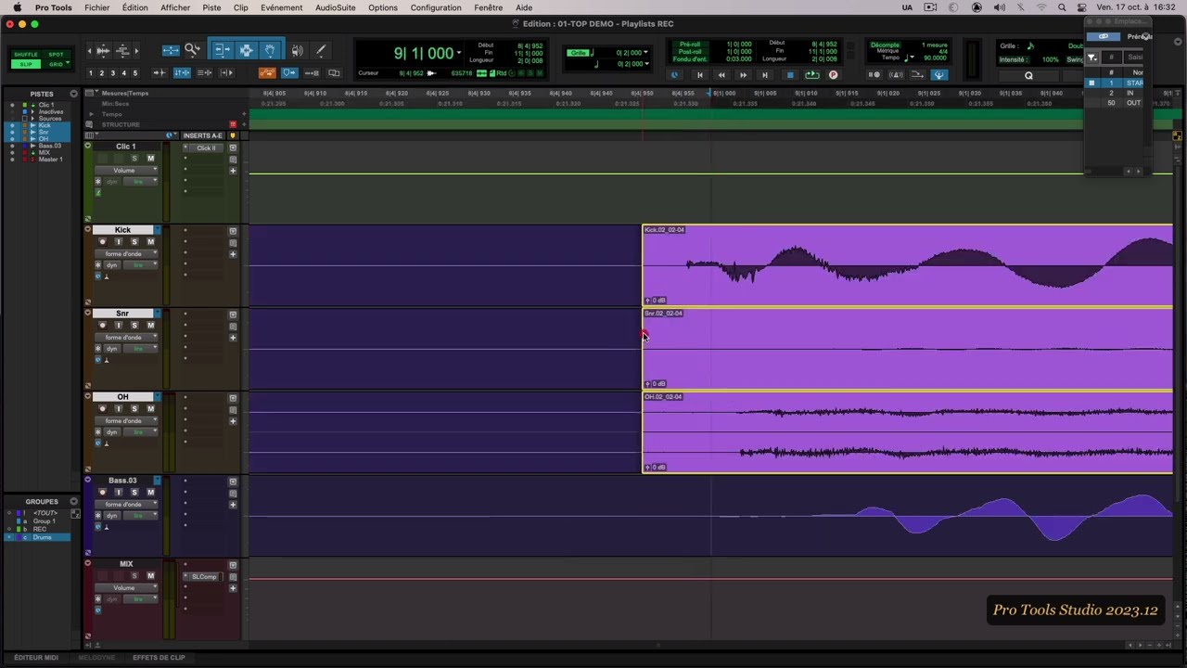Select SHUFFLE edit mode
1187x668 pixels.
pyautogui.click(x=26, y=55)
